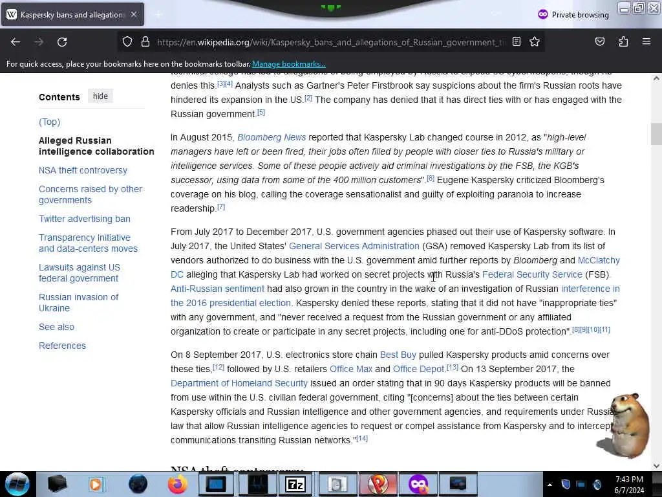Screen dimensions: 662x497
Task: Open Department of Homeland Security link
Action: coord(239,383)
